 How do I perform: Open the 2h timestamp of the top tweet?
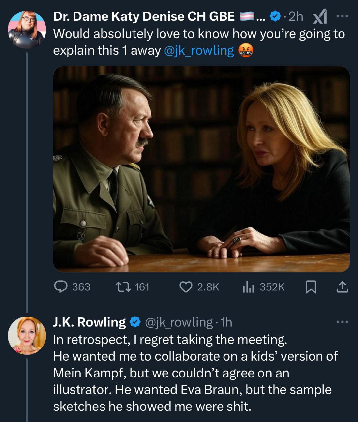click(x=296, y=16)
